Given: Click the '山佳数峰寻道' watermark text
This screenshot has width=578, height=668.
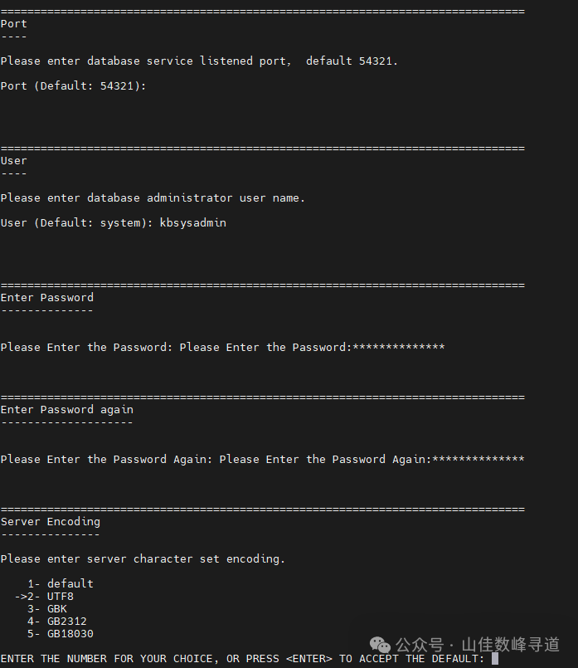Looking at the screenshot, I should 510,645.
